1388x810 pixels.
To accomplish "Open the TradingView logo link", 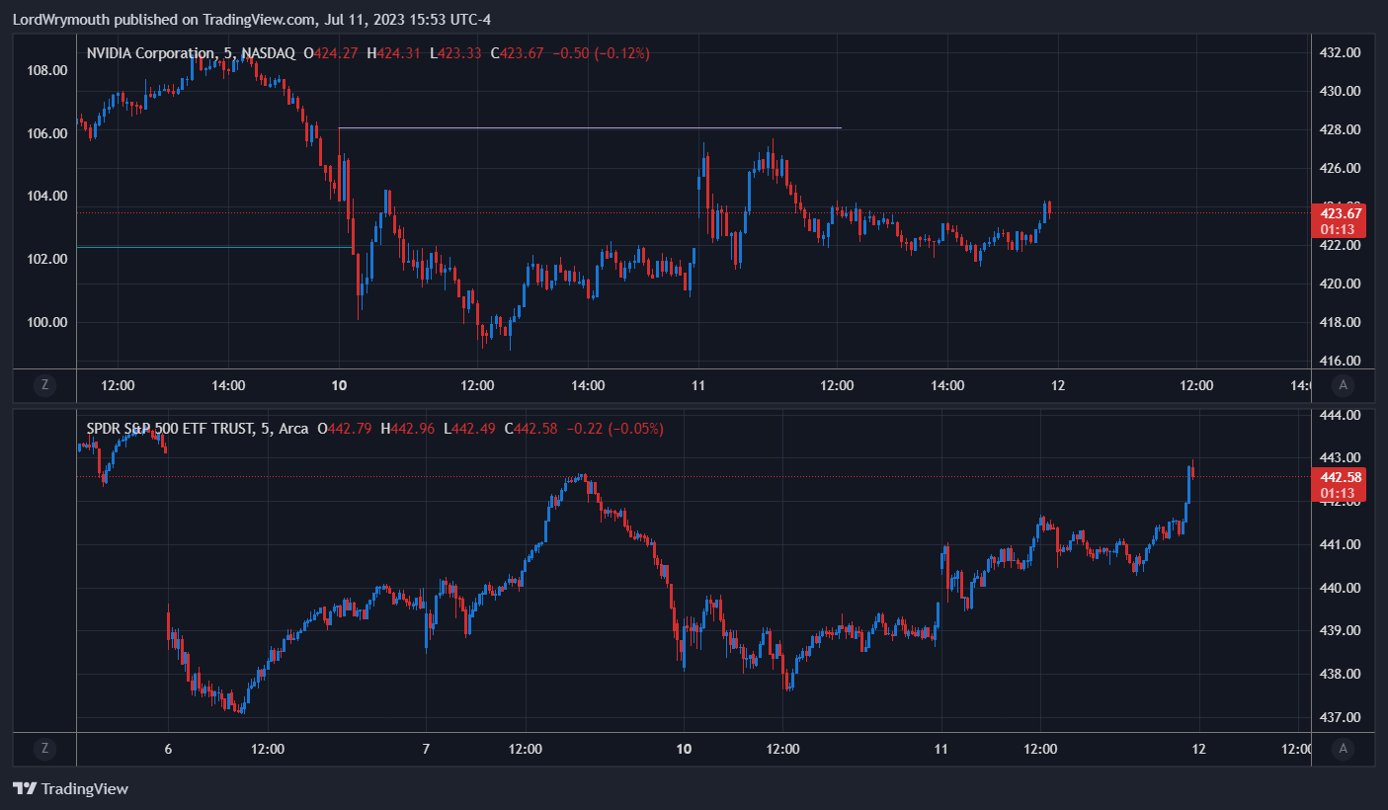I will click(x=70, y=788).
